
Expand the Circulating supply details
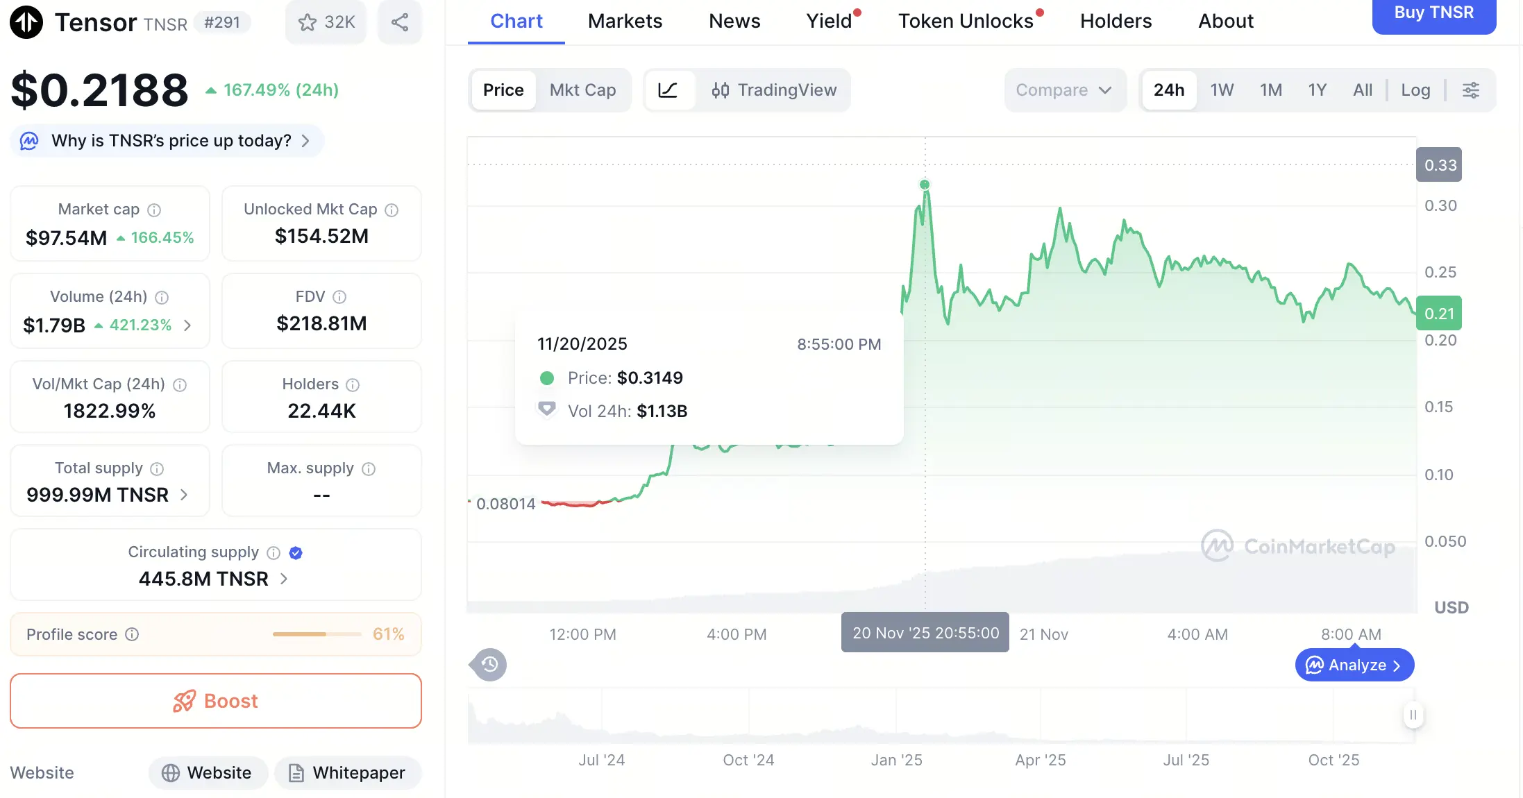(x=283, y=578)
